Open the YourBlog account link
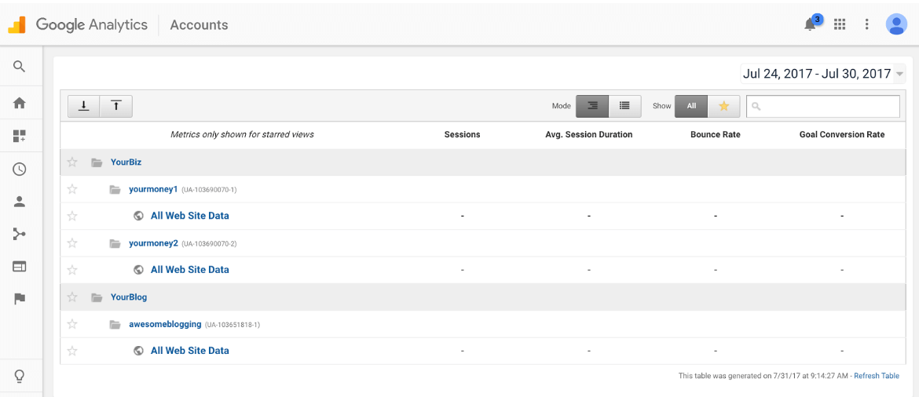The image size is (919, 397). pos(129,297)
